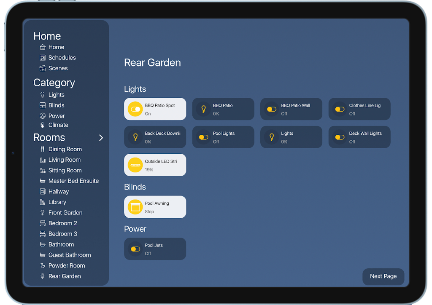This screenshot has height=305, width=432.
Task: Tap the Pool Awning blind icon
Action: [135, 207]
